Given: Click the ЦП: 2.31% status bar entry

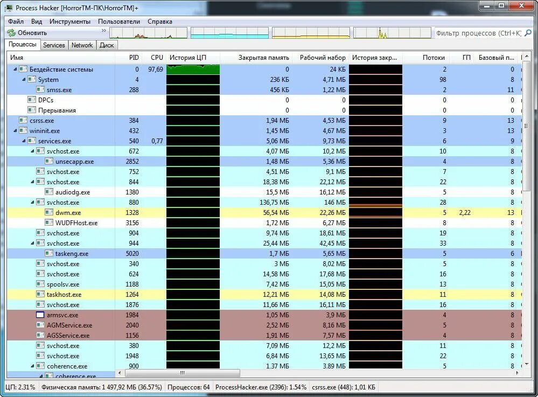Looking at the screenshot, I should click(20, 387).
